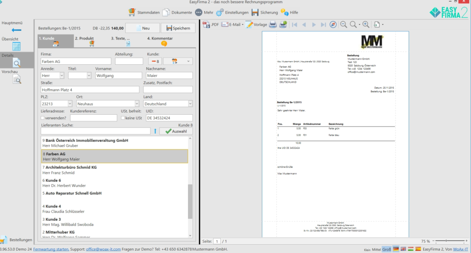Click the Firma input field

tap(76, 61)
